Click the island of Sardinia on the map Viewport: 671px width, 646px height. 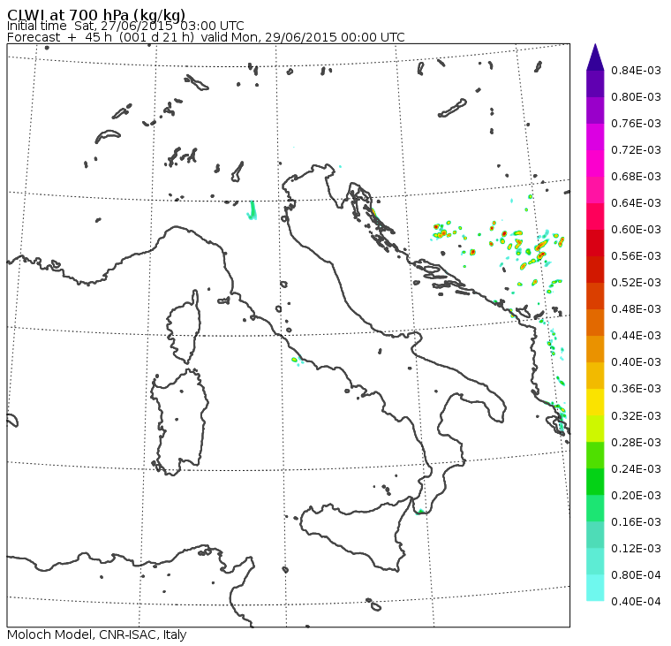(x=180, y=422)
